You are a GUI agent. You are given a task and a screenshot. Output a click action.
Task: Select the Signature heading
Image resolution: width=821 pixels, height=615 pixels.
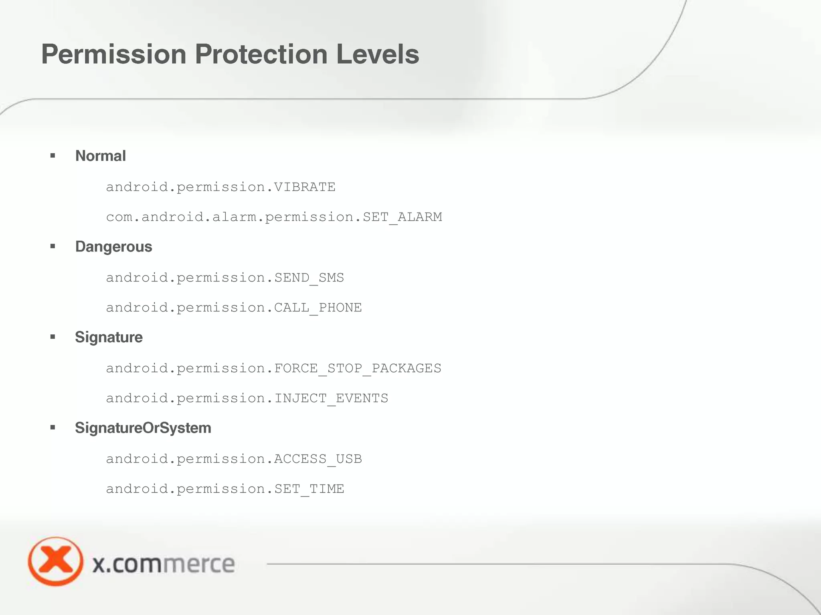(109, 337)
